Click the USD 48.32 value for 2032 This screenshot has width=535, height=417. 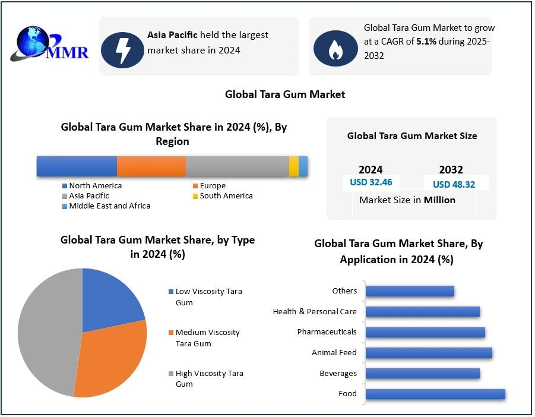[x=454, y=184]
